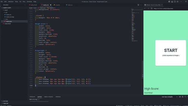Open the Terminal panel tab
The width and height of the screenshot is (188, 106).
(x=58, y=97)
